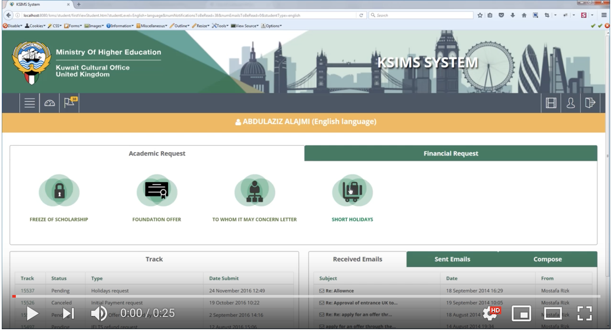The width and height of the screenshot is (611, 330).
Task: Expand the Tools dropdown menu
Action: pos(220,26)
